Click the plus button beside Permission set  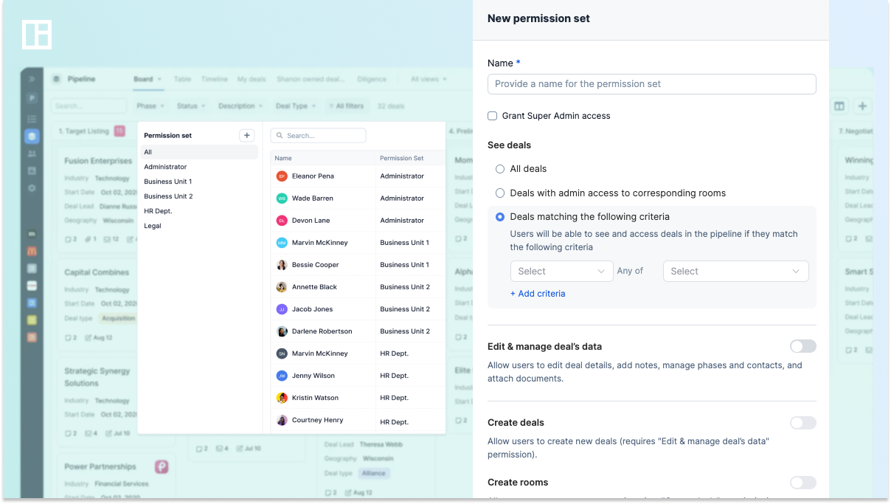247,135
